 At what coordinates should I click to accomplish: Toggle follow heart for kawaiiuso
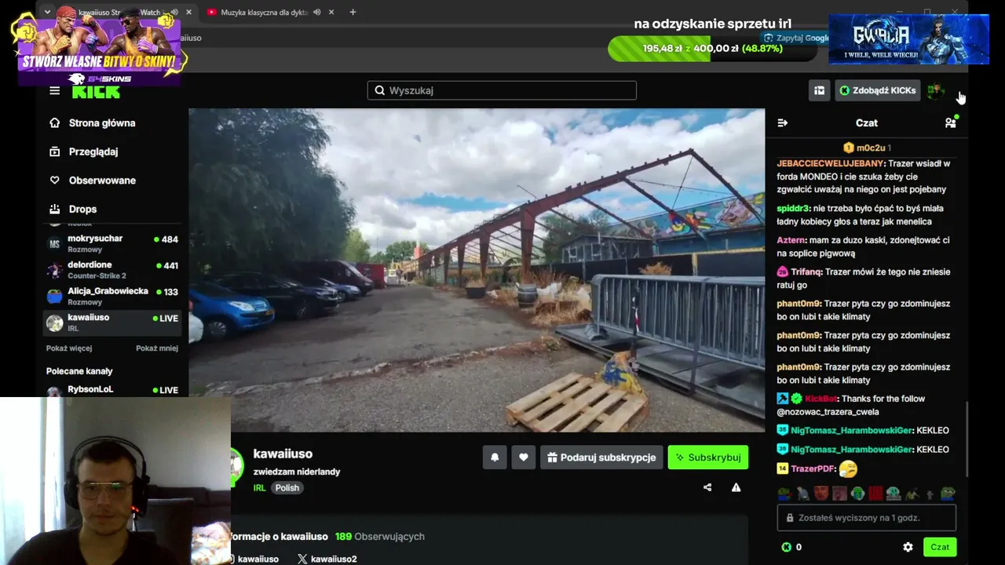[524, 457]
